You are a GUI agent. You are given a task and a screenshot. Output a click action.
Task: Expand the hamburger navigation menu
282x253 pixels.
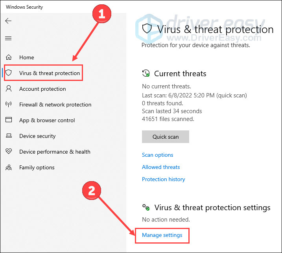pos(8,38)
